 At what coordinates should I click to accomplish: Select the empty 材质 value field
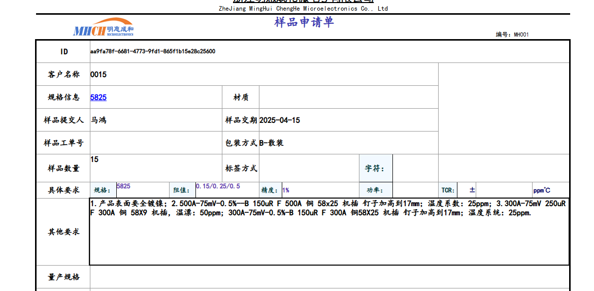(348, 98)
